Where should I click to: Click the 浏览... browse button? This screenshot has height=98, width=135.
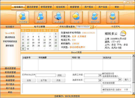pos(61,75)
